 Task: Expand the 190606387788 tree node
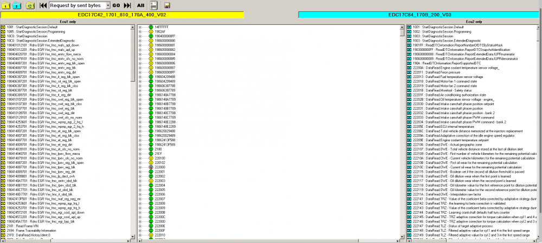pyautogui.click(x=140, y=86)
